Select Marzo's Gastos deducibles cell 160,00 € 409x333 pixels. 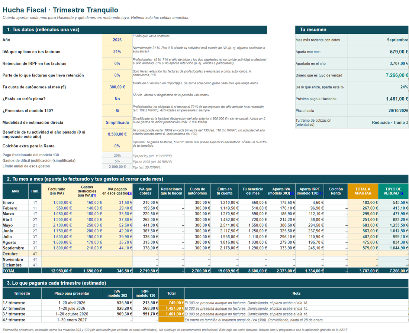87,214
